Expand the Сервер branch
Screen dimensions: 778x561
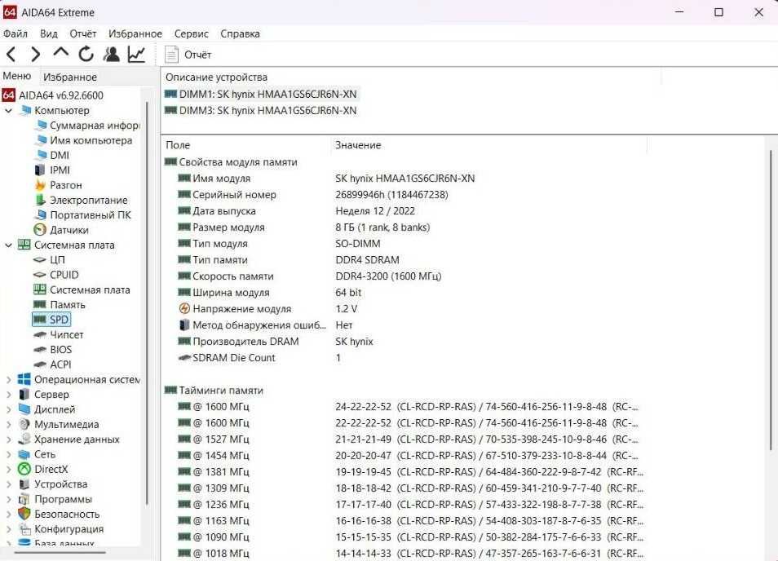(8, 395)
